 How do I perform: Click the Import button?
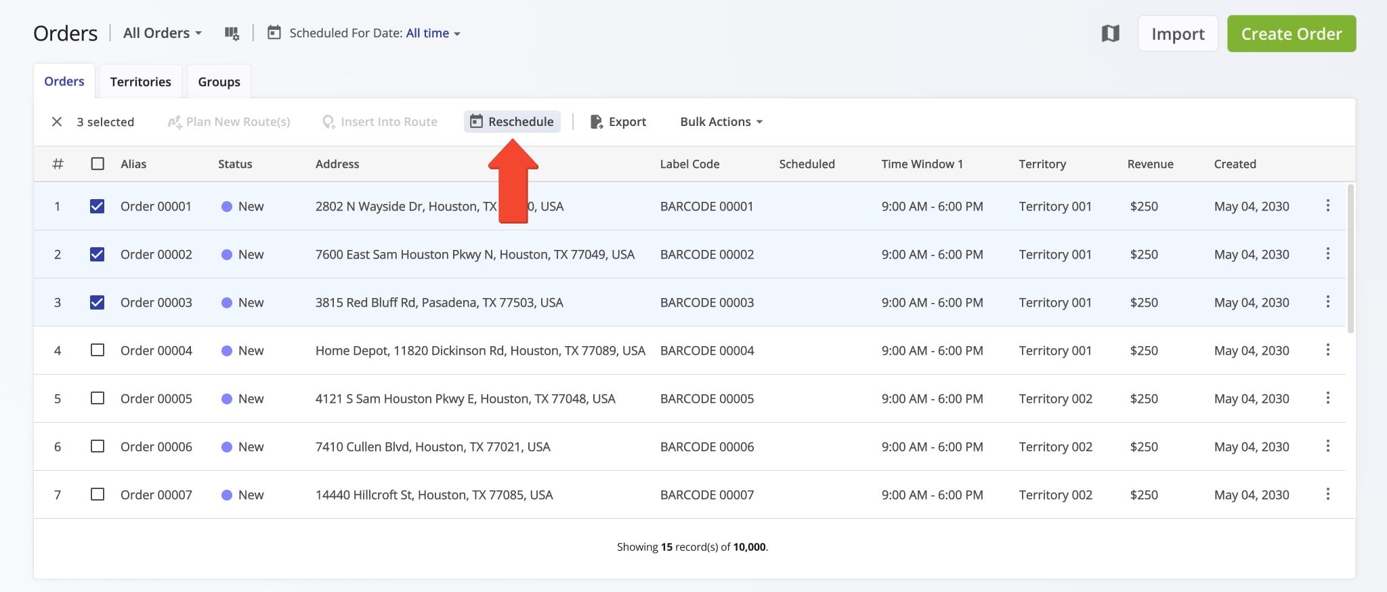(x=1178, y=34)
